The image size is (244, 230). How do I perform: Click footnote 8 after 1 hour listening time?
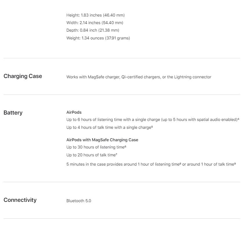pos(180,164)
